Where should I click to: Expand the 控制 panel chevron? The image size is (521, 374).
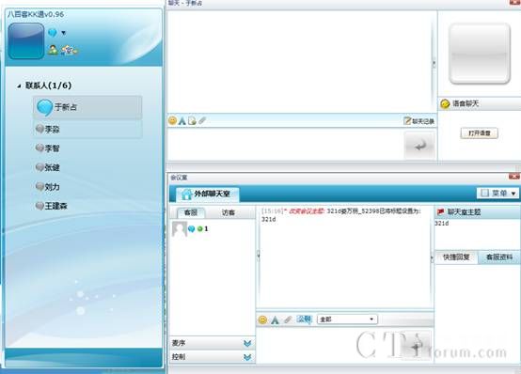tap(247, 357)
